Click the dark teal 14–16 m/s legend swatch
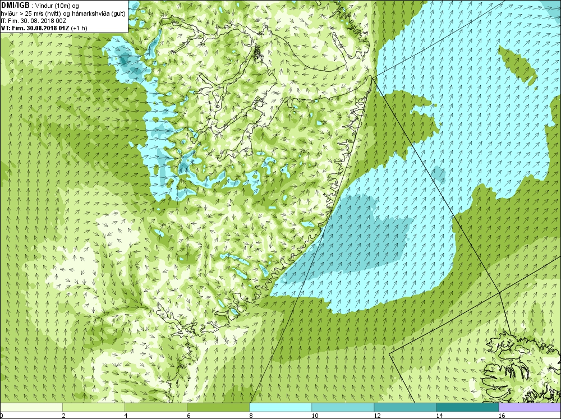561x419 pixels. click(467, 407)
